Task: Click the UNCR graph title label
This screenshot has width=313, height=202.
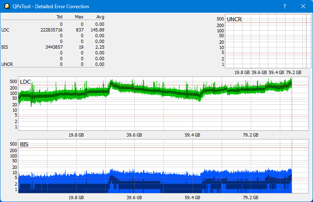Action: pos(234,19)
